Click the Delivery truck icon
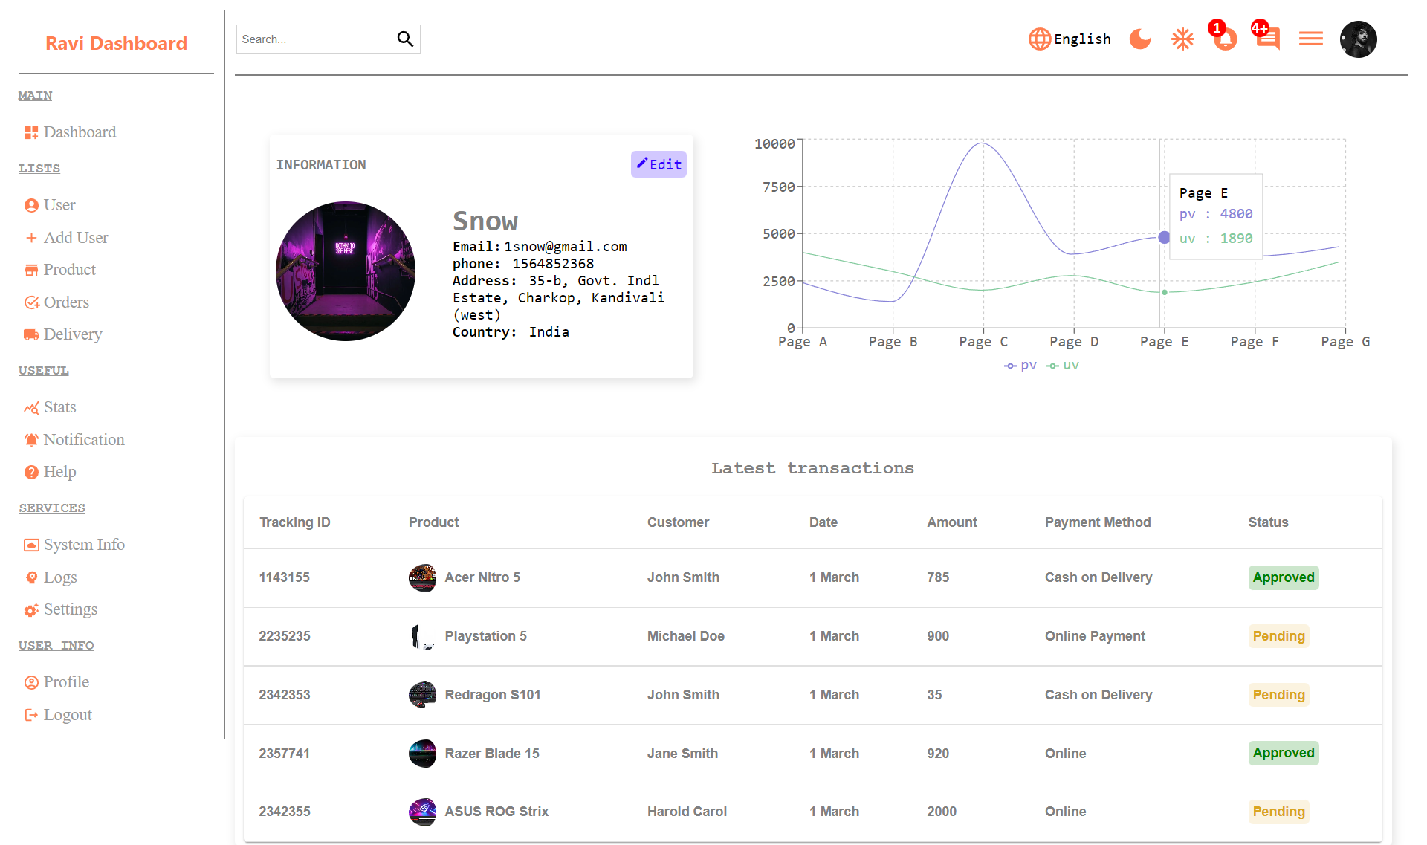The image size is (1427, 845). [30, 334]
